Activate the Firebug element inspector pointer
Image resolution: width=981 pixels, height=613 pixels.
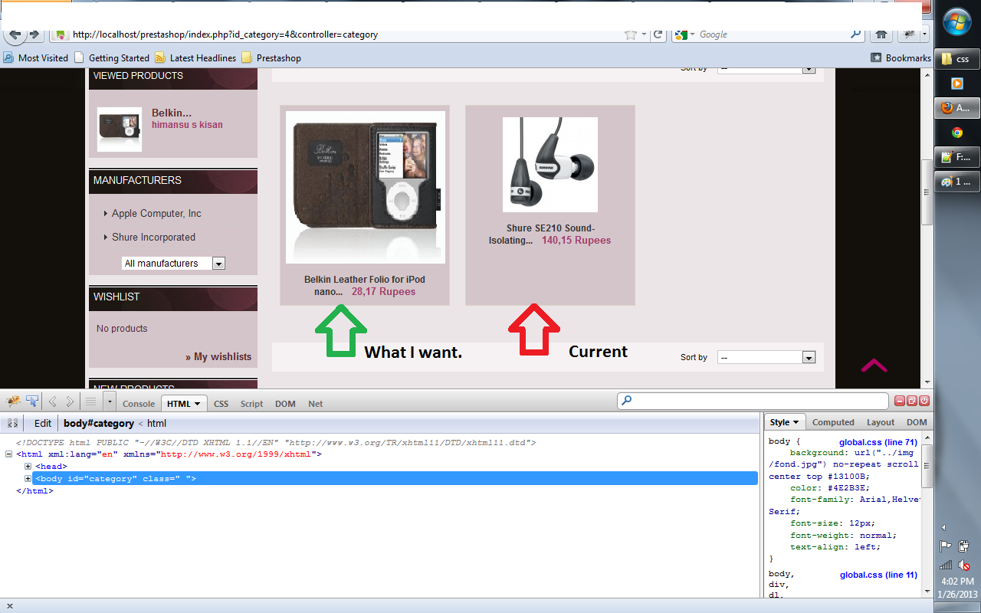[x=32, y=401]
